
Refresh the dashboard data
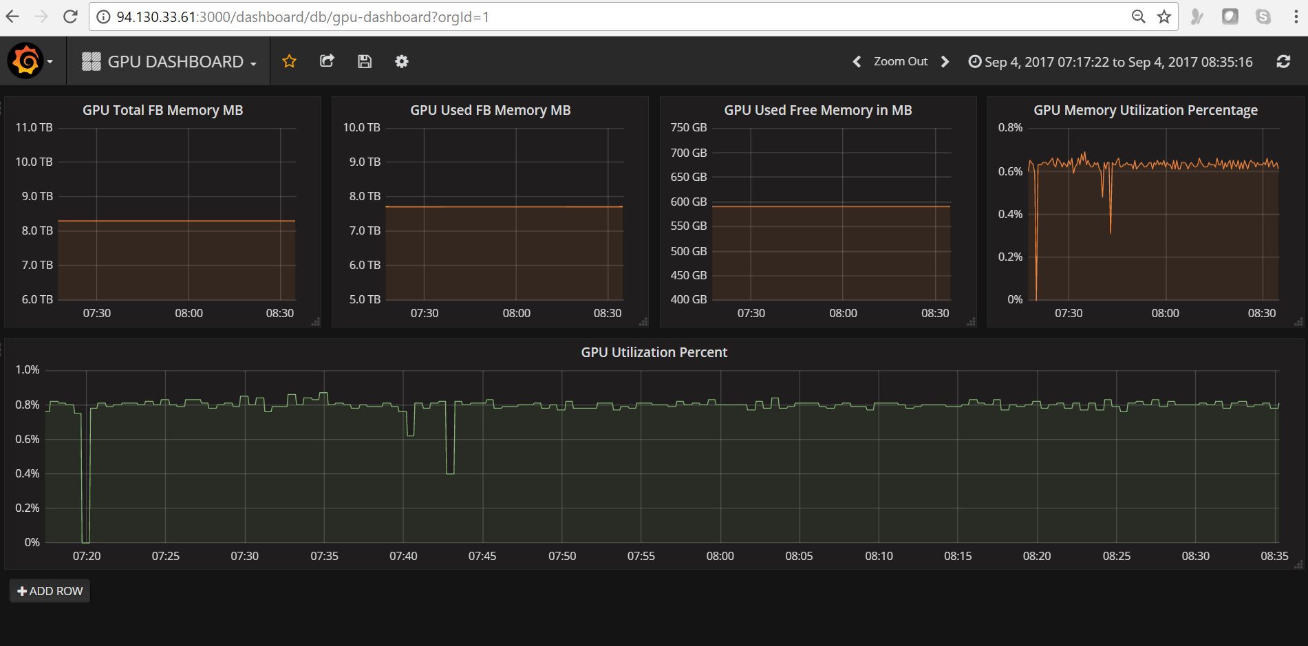coord(1283,61)
